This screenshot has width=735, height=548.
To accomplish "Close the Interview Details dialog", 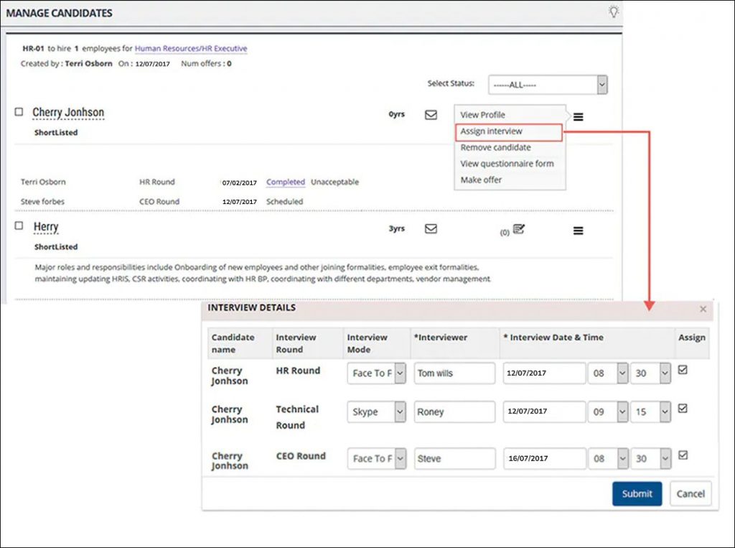I will pyautogui.click(x=703, y=309).
